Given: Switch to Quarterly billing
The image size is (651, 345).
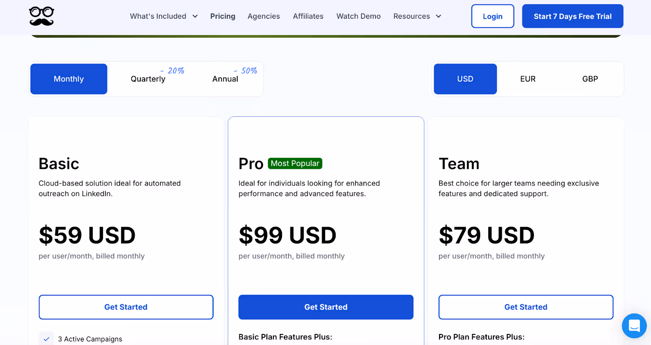Looking at the screenshot, I should click(x=148, y=79).
